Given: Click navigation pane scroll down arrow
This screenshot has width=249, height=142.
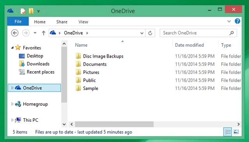Looking at the screenshot, I should (x=64, y=124).
